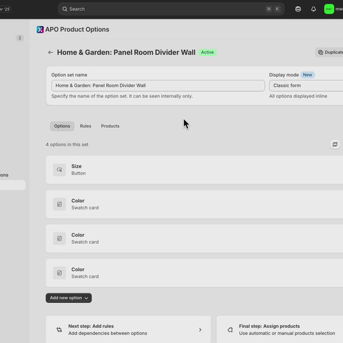The width and height of the screenshot is (343, 343).
Task: Click the first Color swatch card icon
Action: [59, 205]
